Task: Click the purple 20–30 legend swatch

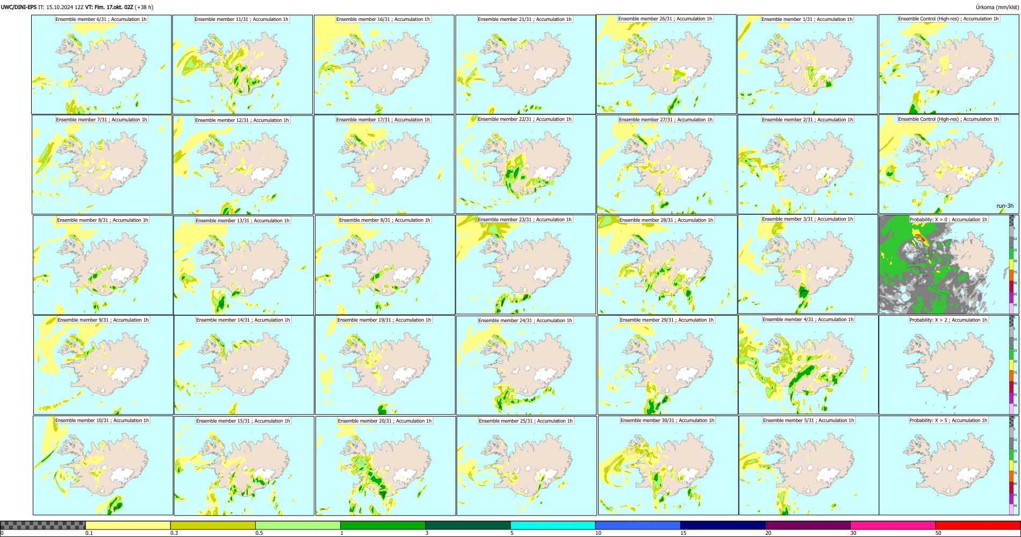Action: 808,525
